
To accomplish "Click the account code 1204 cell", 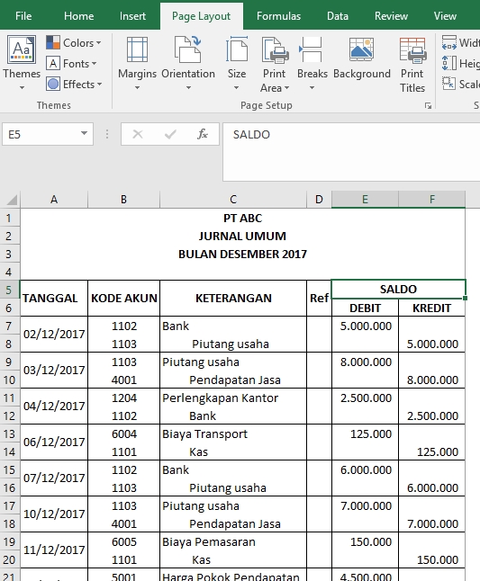I will pos(124,398).
